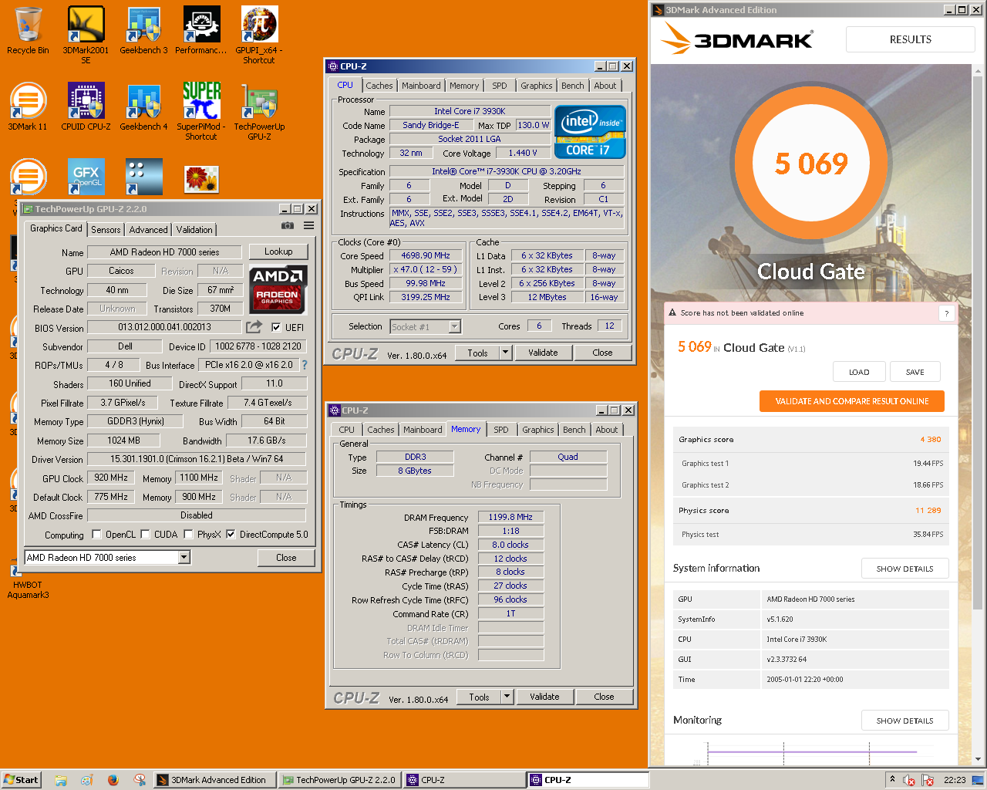
Task: Show details for System information in 3DMark
Action: click(905, 569)
